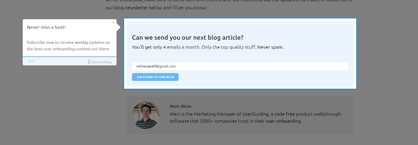
Task: Click the 1 / 1 step counter
Action: point(31,61)
